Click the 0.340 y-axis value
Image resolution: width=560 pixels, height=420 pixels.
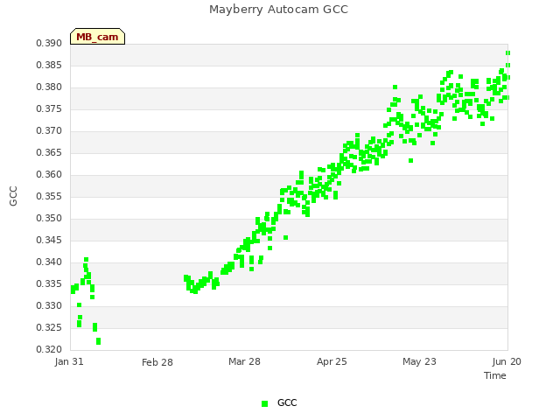(49, 262)
